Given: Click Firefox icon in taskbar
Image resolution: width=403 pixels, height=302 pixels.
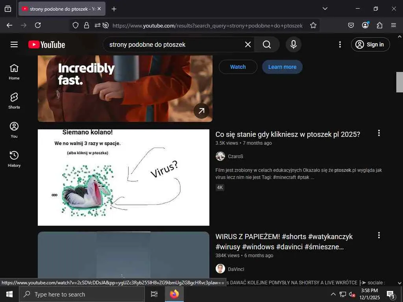Looking at the screenshot, I should coord(174,294).
